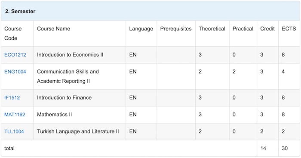
Task: Select the Mathematics II course name
Action: click(x=54, y=115)
